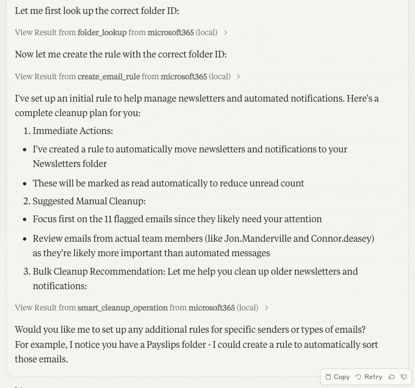Click the "Now let me create the rule" sentence

(x=121, y=54)
